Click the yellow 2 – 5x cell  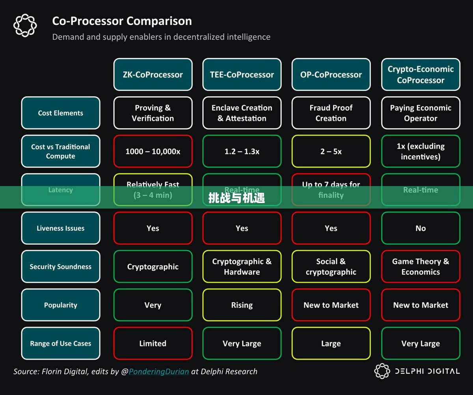(331, 151)
